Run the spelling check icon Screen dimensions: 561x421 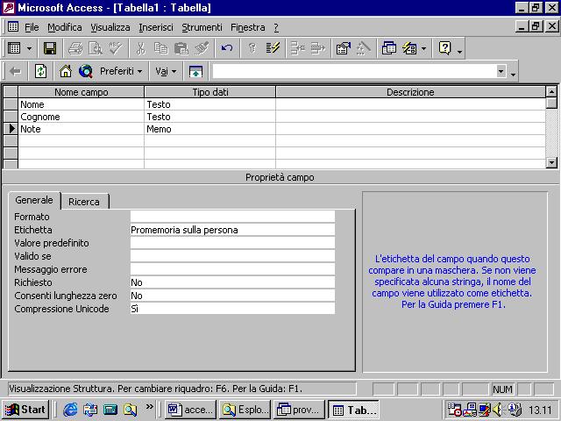click(116, 48)
